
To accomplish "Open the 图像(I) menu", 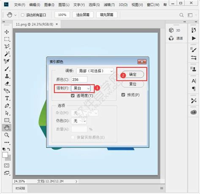I will click(x=49, y=5).
